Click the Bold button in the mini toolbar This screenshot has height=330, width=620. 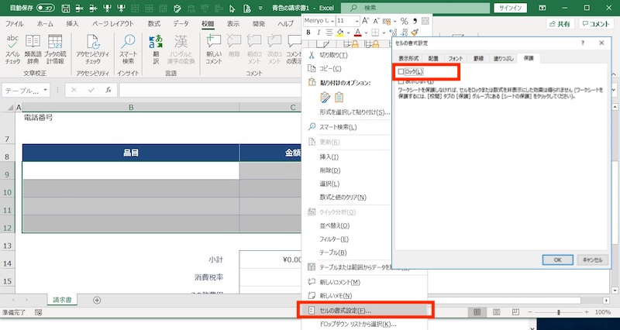tap(308, 33)
